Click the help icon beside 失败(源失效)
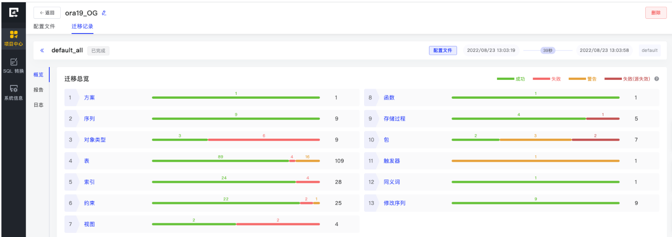672x237 pixels. (x=656, y=79)
